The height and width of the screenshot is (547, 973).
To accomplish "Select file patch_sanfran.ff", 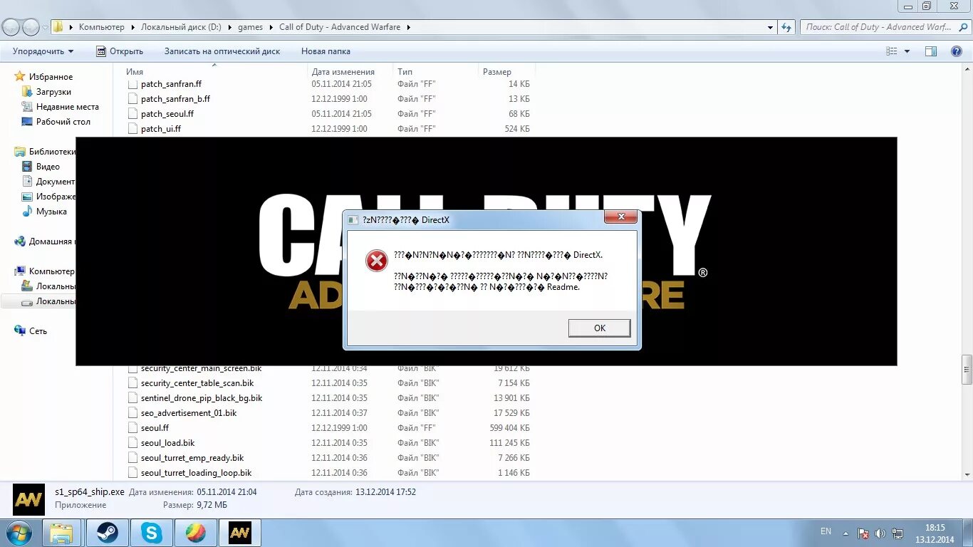I will pyautogui.click(x=171, y=84).
